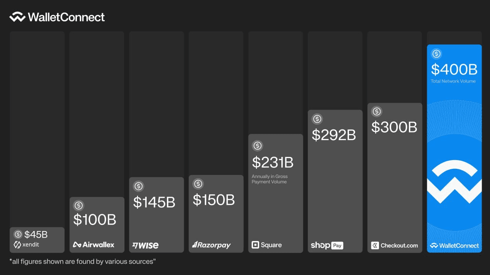
Task: Click the Wise logo
Action: coord(145,245)
